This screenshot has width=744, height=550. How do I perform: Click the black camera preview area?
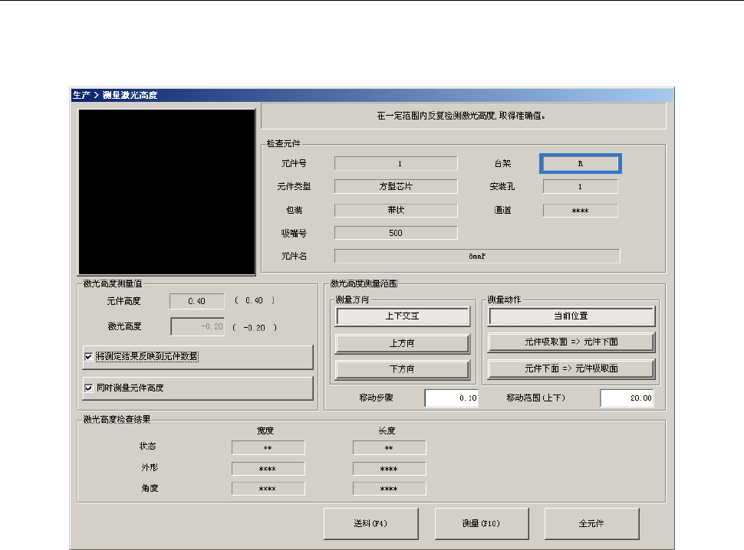[167, 192]
